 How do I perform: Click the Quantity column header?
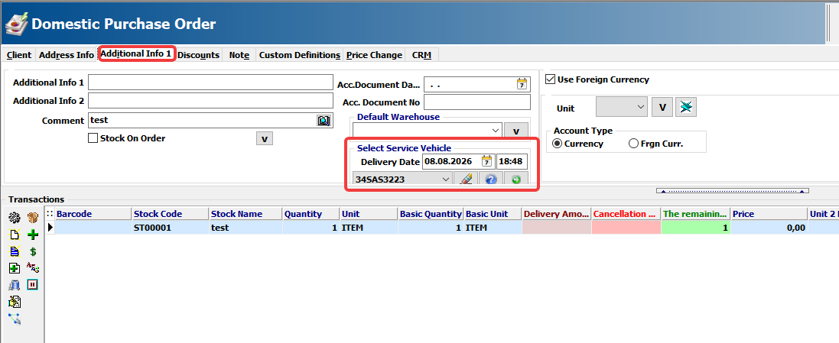click(x=311, y=214)
